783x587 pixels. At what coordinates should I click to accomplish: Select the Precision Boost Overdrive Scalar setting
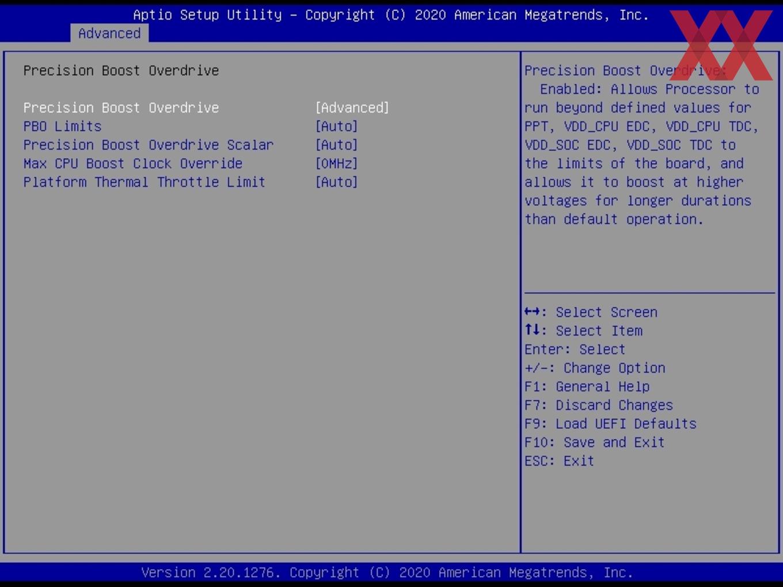[149, 144]
